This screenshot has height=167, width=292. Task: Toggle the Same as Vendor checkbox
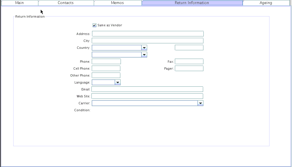(94, 25)
